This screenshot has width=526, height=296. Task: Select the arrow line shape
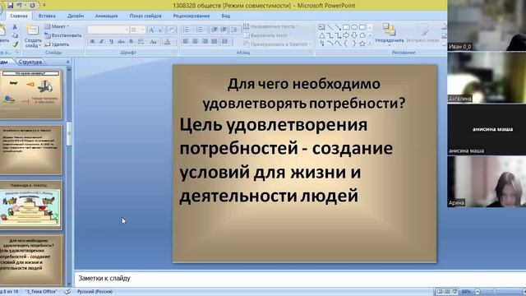tap(338, 27)
